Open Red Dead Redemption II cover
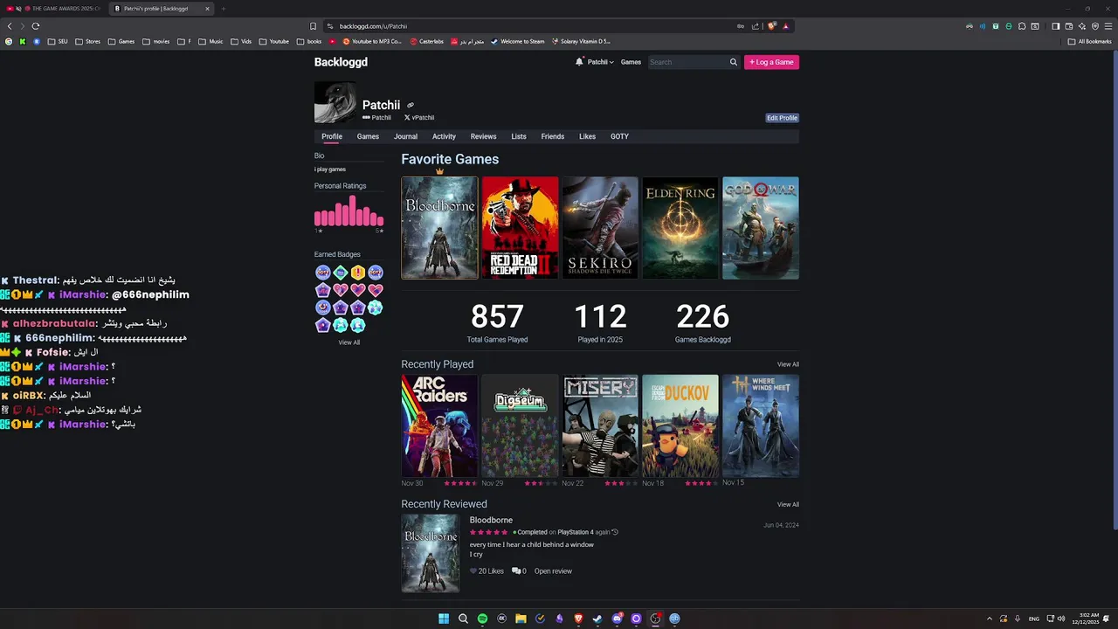Screen dimensions: 1118x629 click(x=520, y=228)
